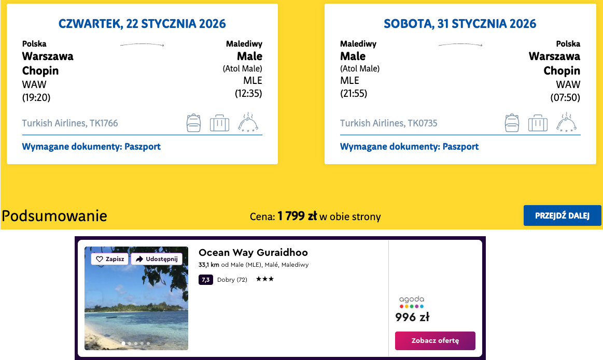Click the suitcase icon on the outbound flight
The height and width of the screenshot is (360, 603).
coord(219,123)
